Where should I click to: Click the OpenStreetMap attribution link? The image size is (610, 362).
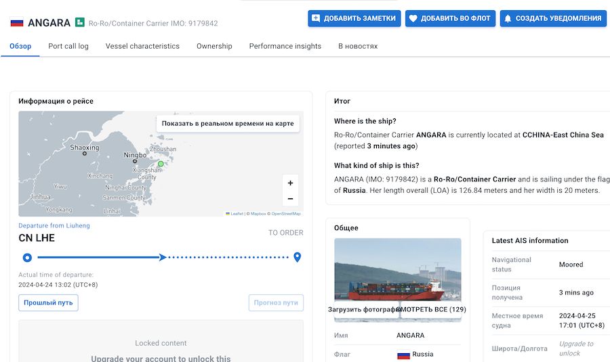pyautogui.click(x=286, y=214)
